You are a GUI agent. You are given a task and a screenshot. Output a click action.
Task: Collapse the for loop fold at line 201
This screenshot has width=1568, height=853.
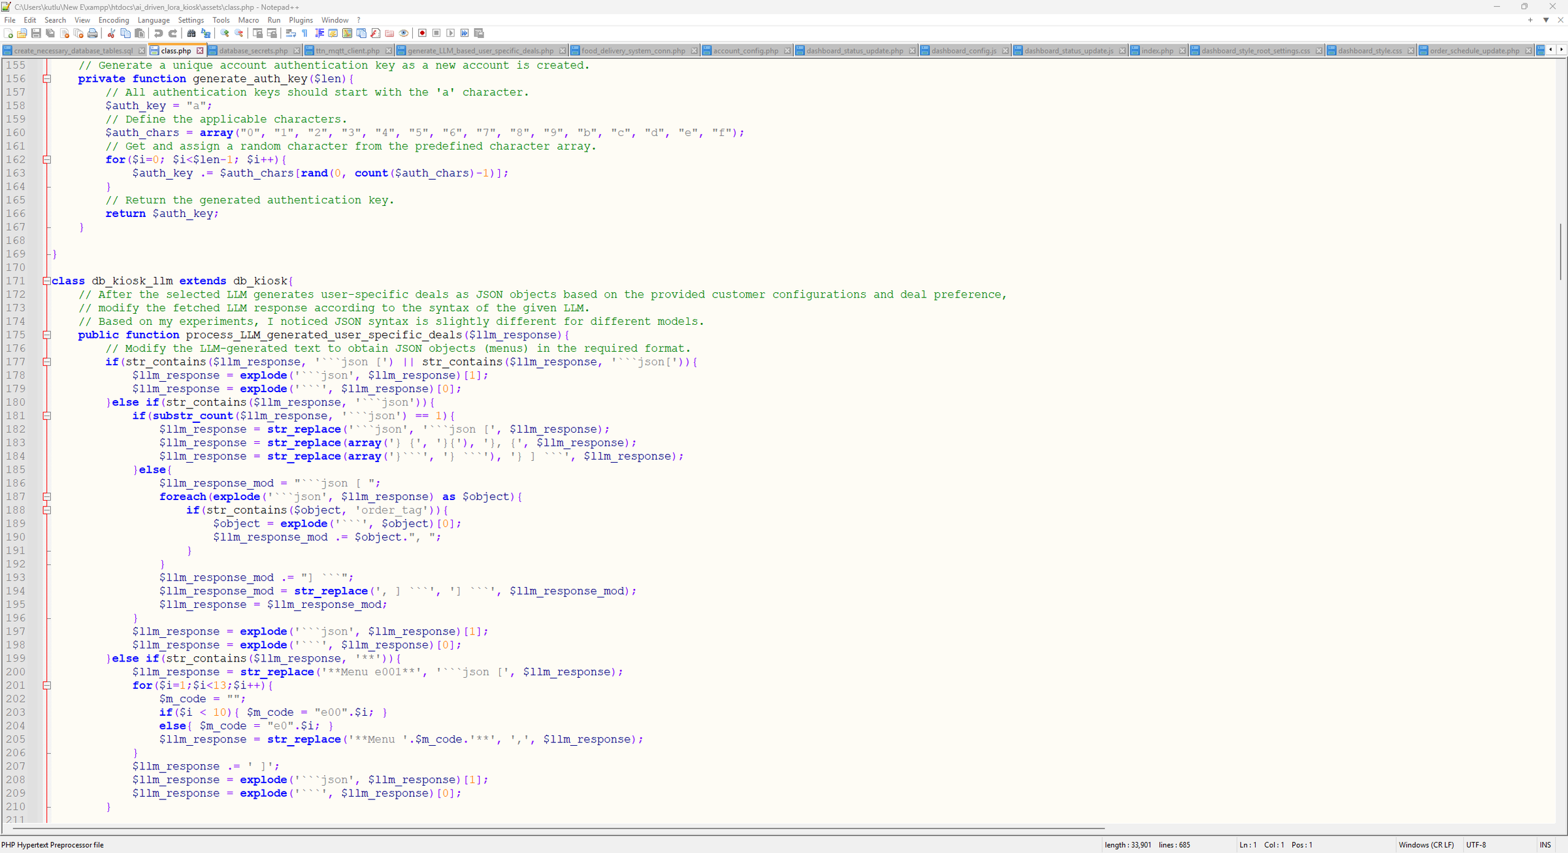(47, 686)
